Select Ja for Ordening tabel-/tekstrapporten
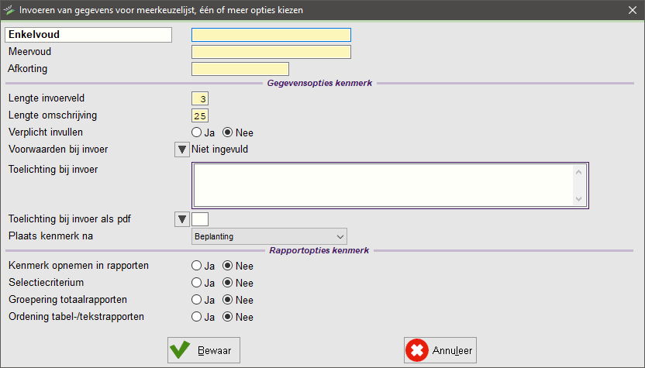This screenshot has height=368, width=645. coord(197,317)
